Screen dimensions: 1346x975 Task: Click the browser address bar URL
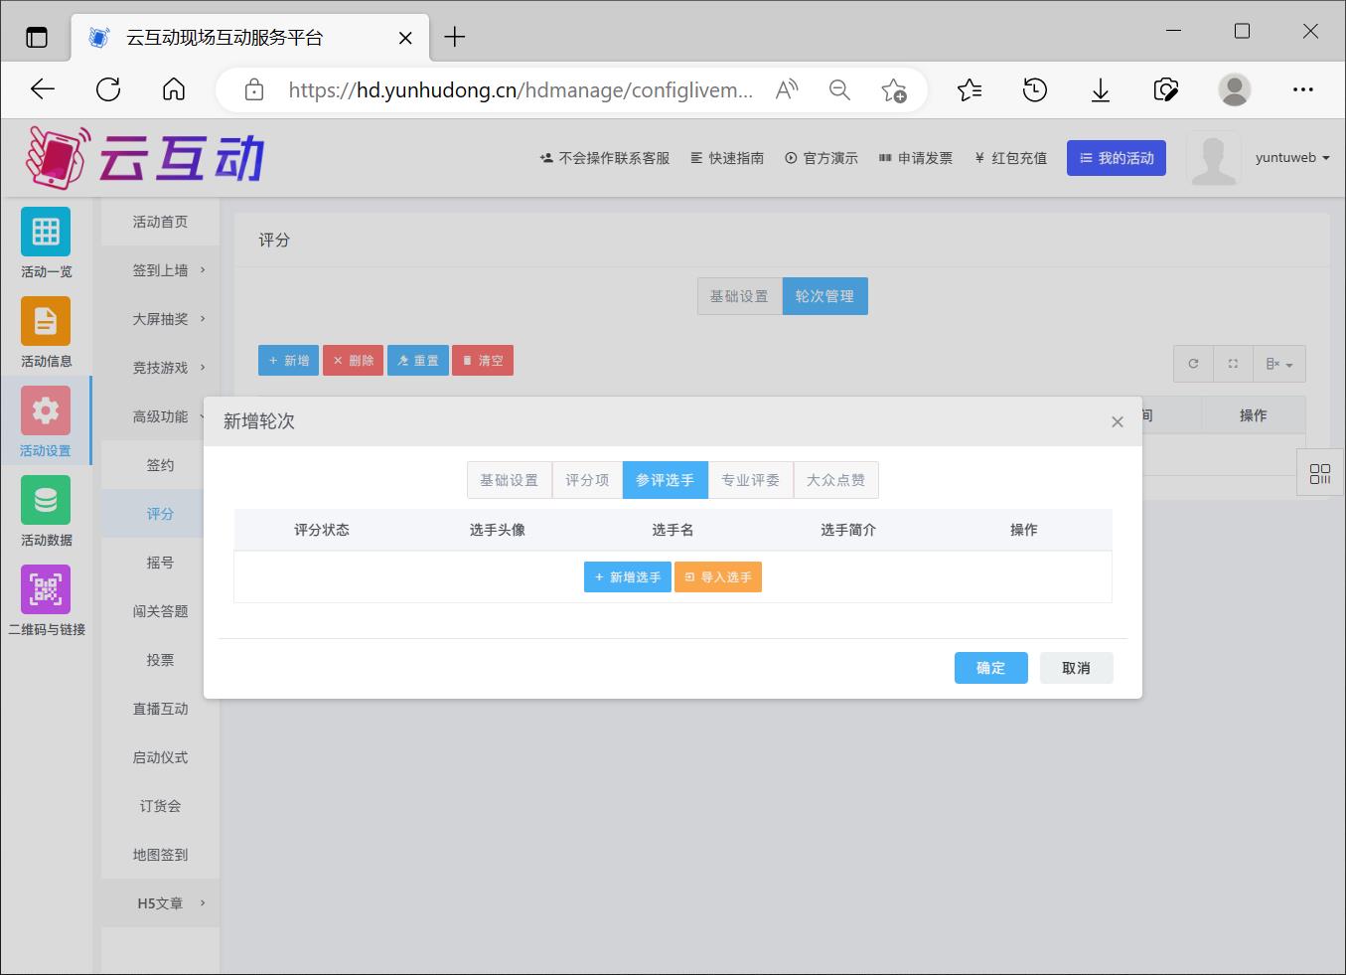tap(521, 90)
